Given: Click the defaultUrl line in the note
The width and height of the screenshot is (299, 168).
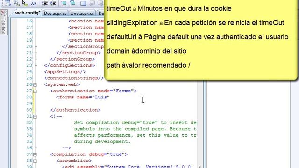Looking at the screenshot, I should pos(197,37).
